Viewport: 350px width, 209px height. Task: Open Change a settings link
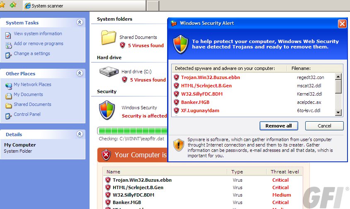pos(32,53)
